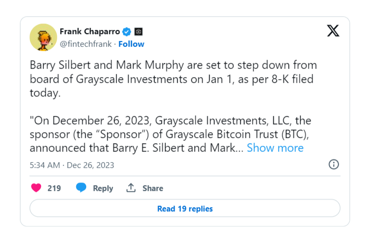Expand the tweet with Show more
Screen dimensions: 369x245
click(x=275, y=148)
